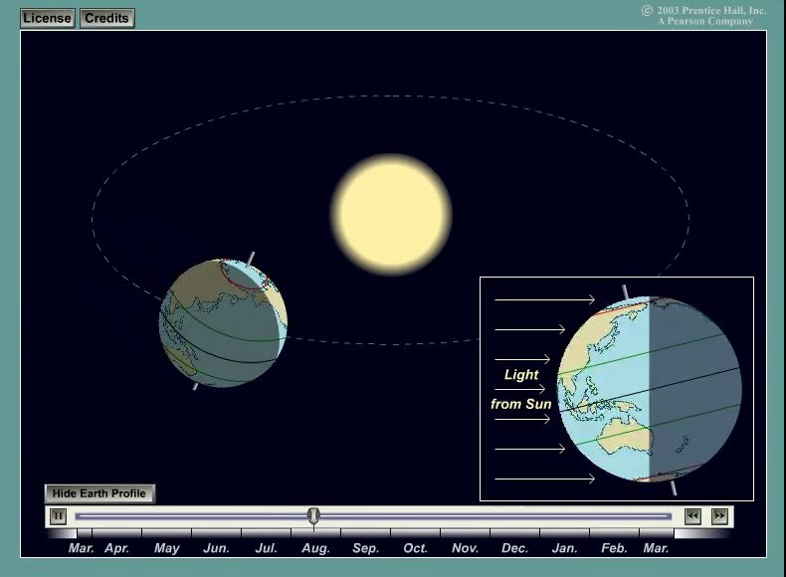Jump to Apr. on the timeline
The image size is (786, 577).
pos(116,548)
